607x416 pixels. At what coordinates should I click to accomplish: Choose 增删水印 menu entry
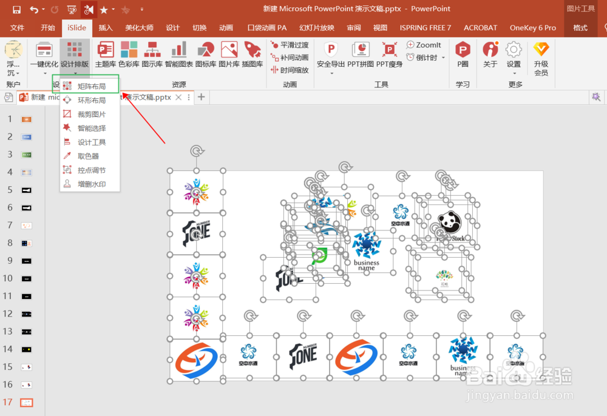(90, 184)
